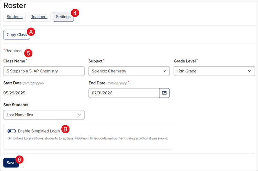Click the End Date input field
The width and height of the screenshot is (258, 171).
click(x=124, y=93)
